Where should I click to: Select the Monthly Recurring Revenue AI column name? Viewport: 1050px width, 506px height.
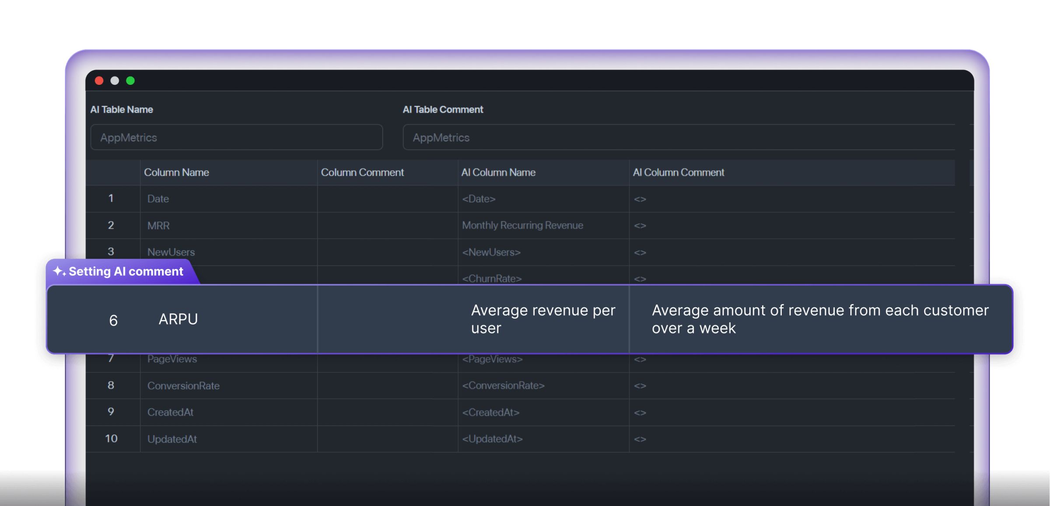point(522,225)
